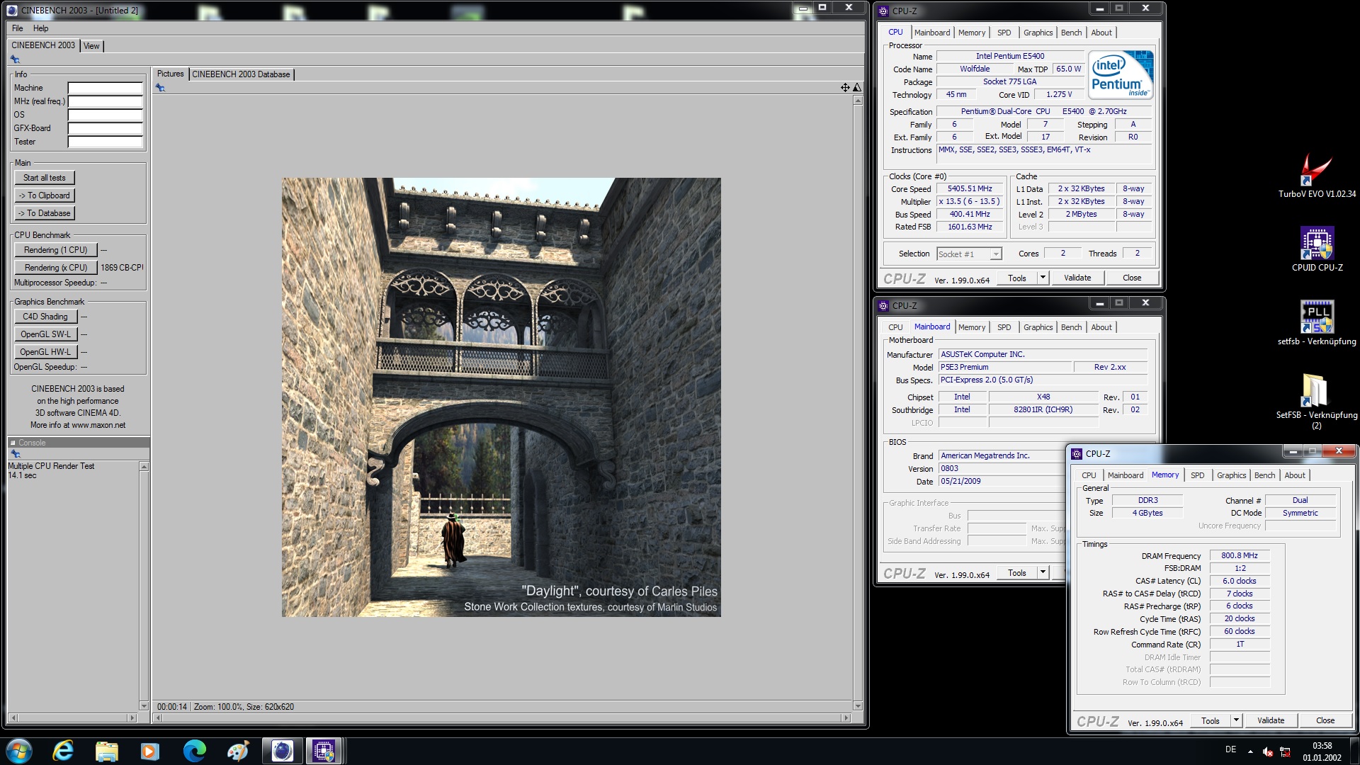This screenshot has height=765, width=1360.
Task: Click the To Clipboard button
Action: pyautogui.click(x=45, y=195)
